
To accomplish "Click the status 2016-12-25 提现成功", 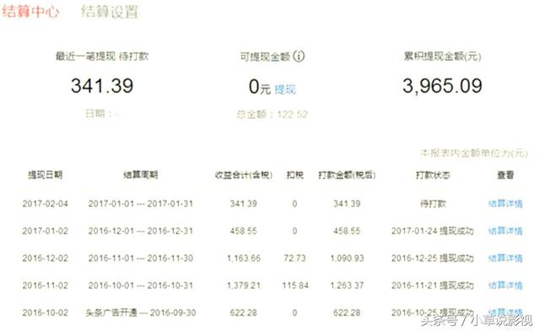I will point(433,258).
